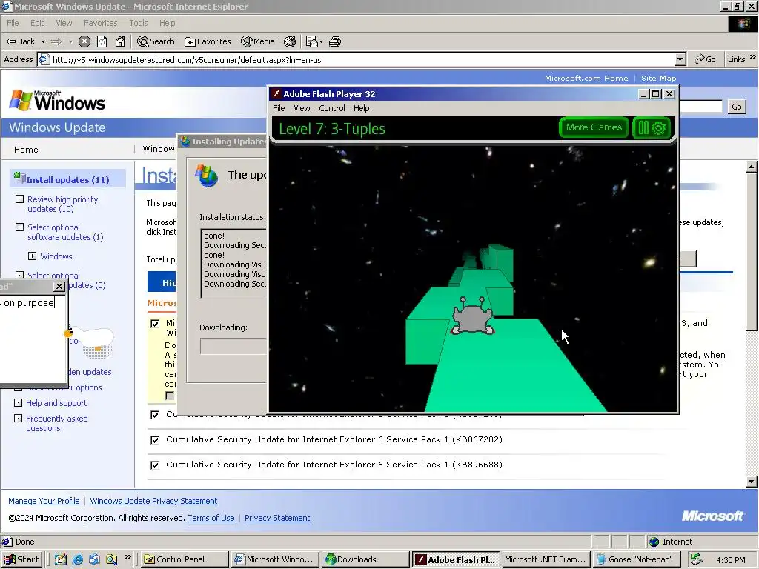
Task: Open the Favorites pane
Action: pos(208,41)
